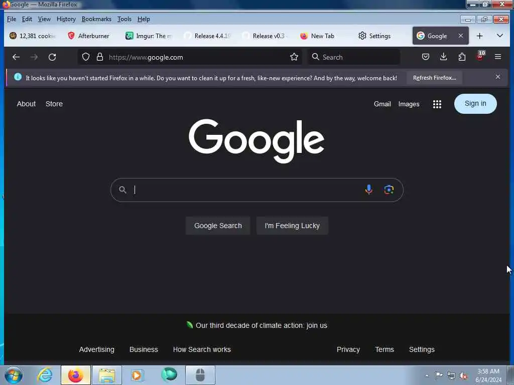Open the About link

[x=26, y=104]
